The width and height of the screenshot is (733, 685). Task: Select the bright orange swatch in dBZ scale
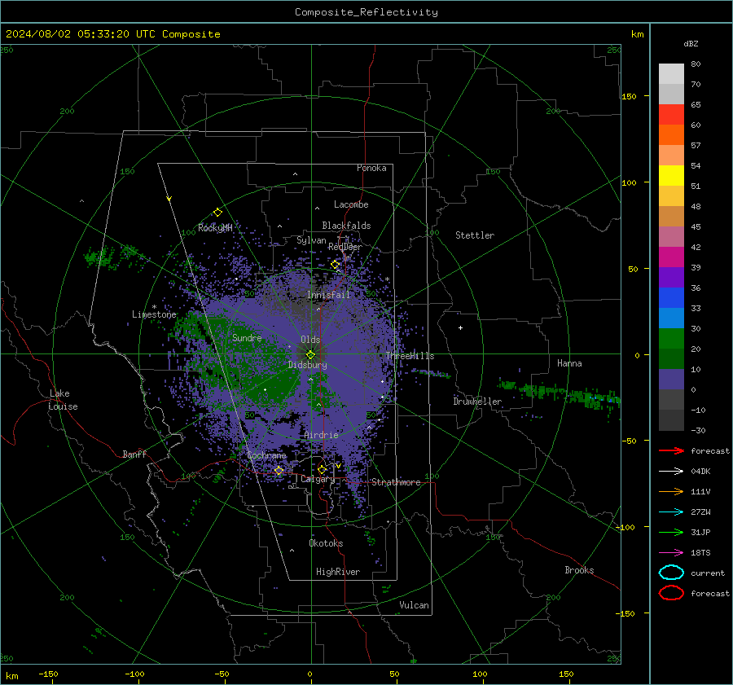671,135
